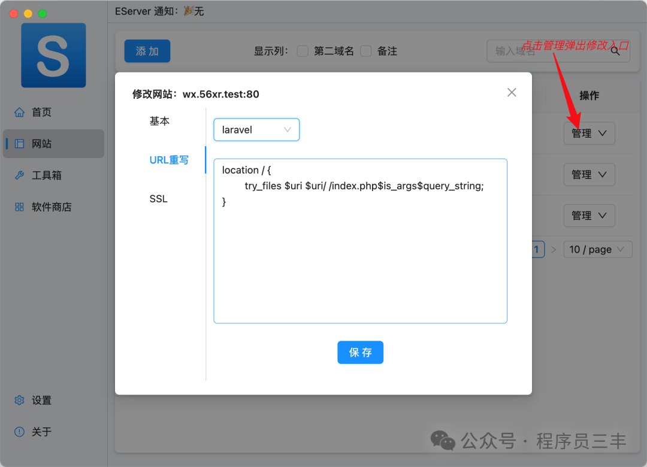The image size is (647, 467).
Task: Open the laravel rewrite template dropdown
Action: [x=256, y=130]
